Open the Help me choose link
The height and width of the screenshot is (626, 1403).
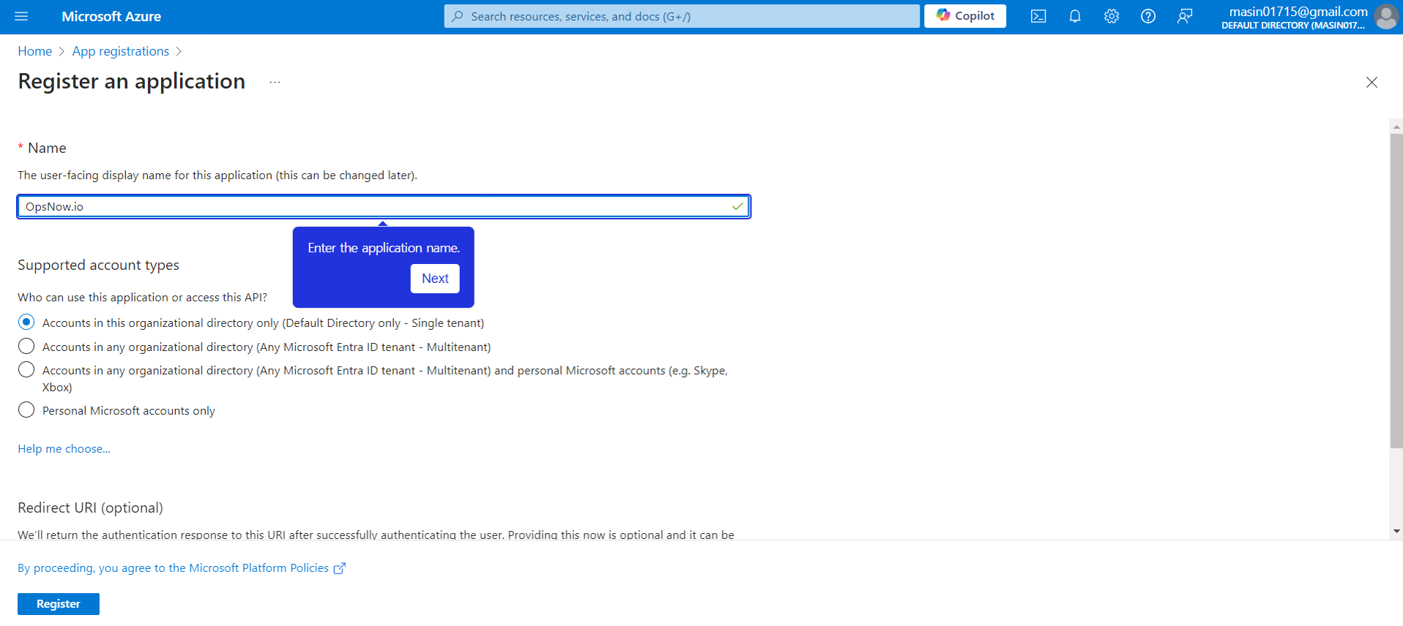(x=64, y=448)
